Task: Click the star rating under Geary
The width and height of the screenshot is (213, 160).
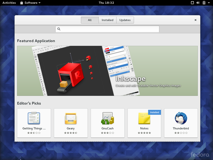Action: click(71, 133)
